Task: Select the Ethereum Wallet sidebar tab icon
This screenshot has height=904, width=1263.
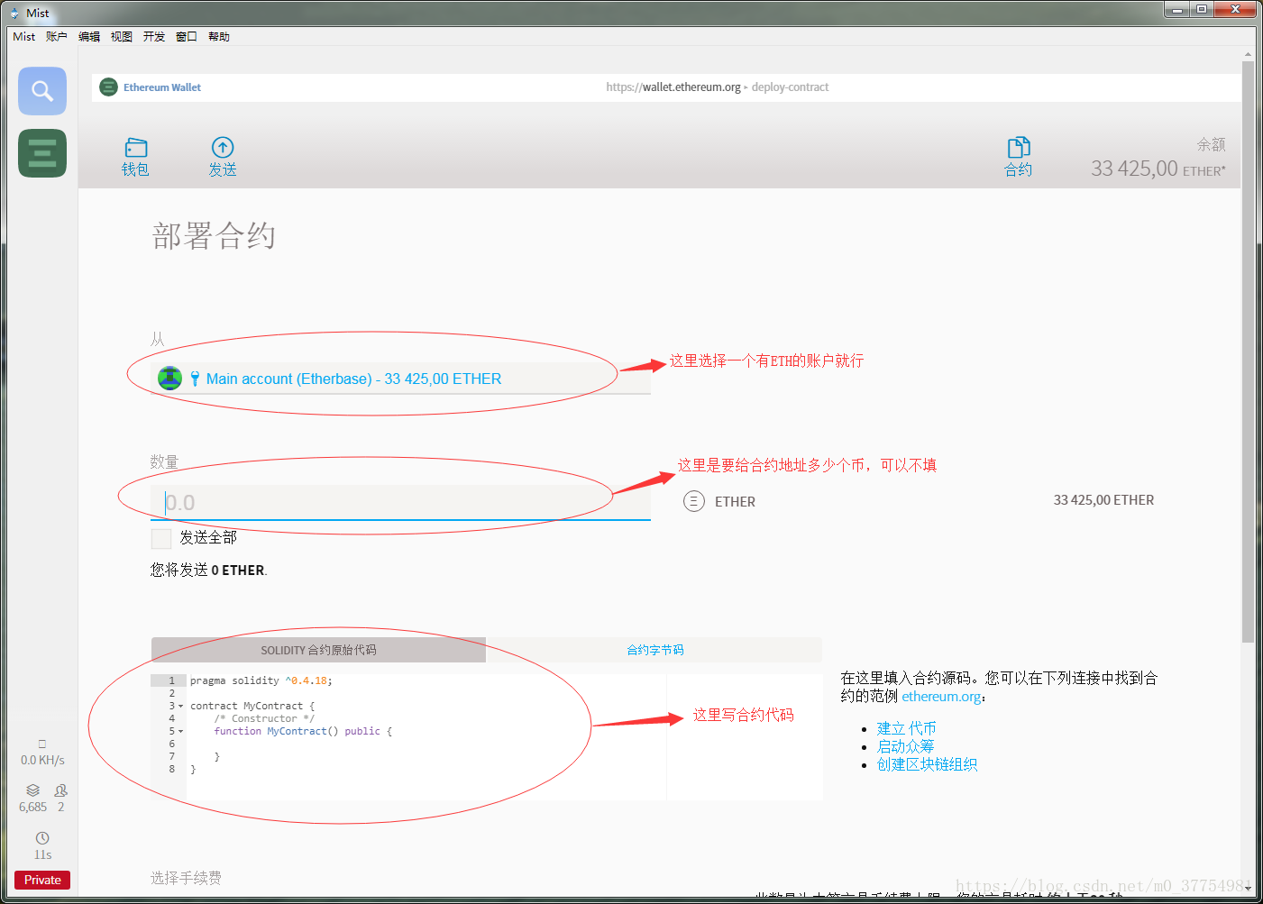Action: [x=42, y=153]
